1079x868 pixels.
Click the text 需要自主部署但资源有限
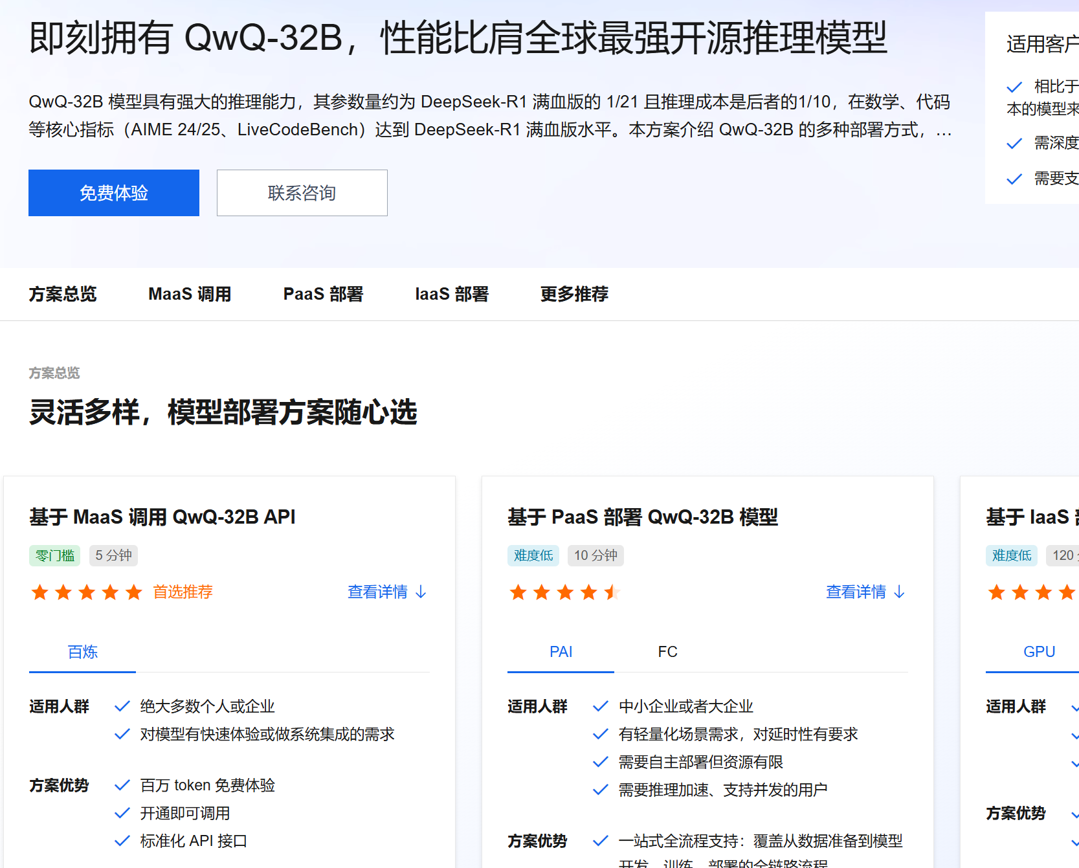(701, 762)
